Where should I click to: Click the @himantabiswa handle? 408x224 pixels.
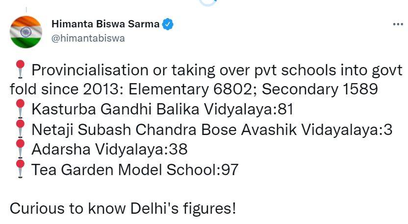coord(88,38)
